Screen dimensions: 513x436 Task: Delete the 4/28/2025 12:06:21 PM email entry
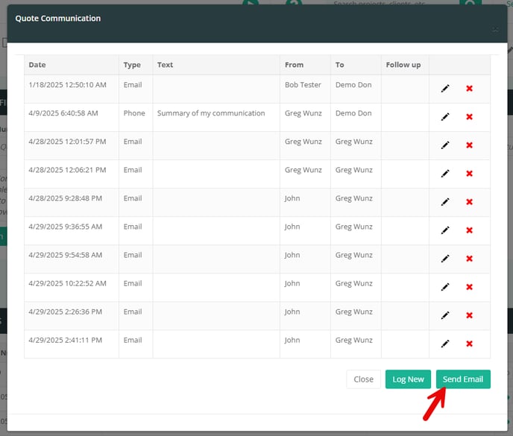click(469, 174)
